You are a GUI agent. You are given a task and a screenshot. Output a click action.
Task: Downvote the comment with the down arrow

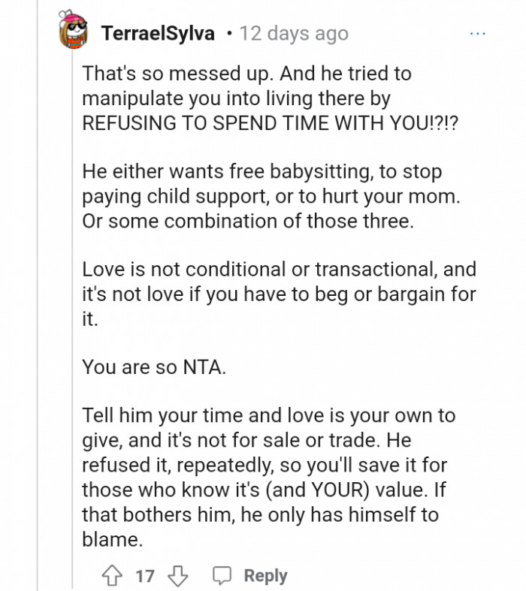(x=179, y=575)
